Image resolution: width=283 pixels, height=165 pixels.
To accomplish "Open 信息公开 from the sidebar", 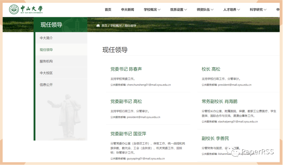I will coord(46,85).
